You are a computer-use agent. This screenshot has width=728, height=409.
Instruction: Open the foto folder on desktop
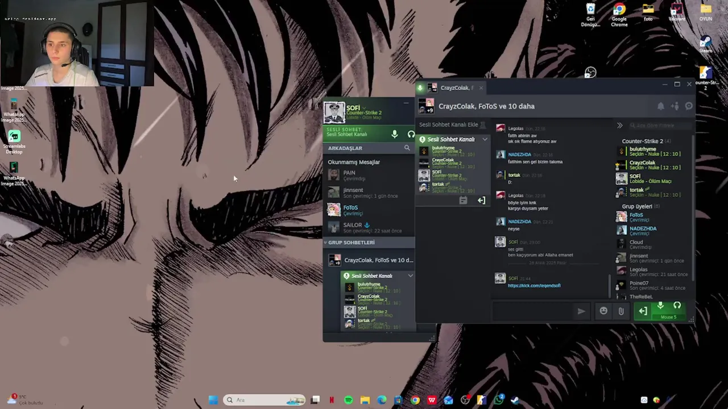click(x=648, y=12)
